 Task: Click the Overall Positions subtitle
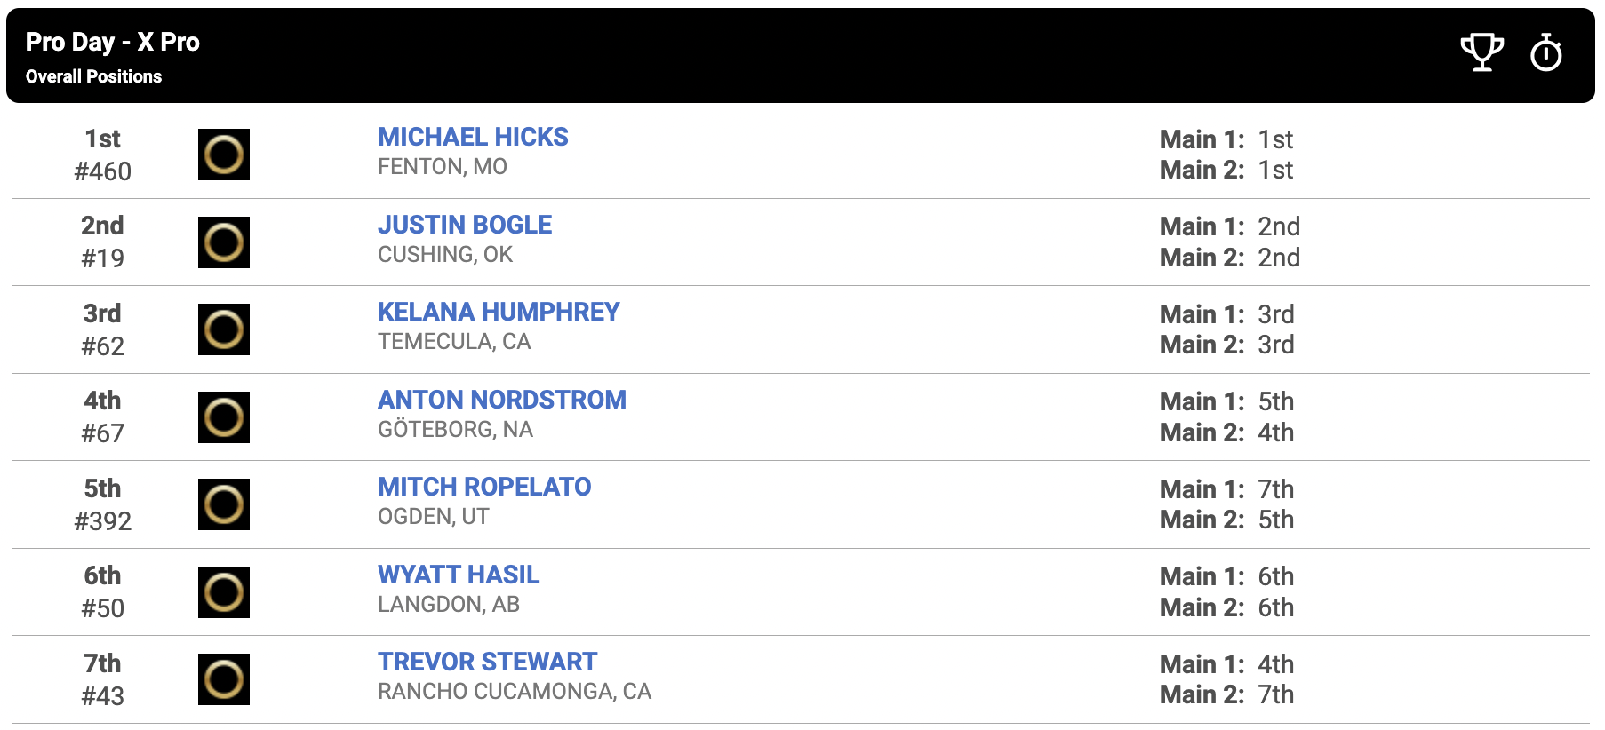point(93,76)
